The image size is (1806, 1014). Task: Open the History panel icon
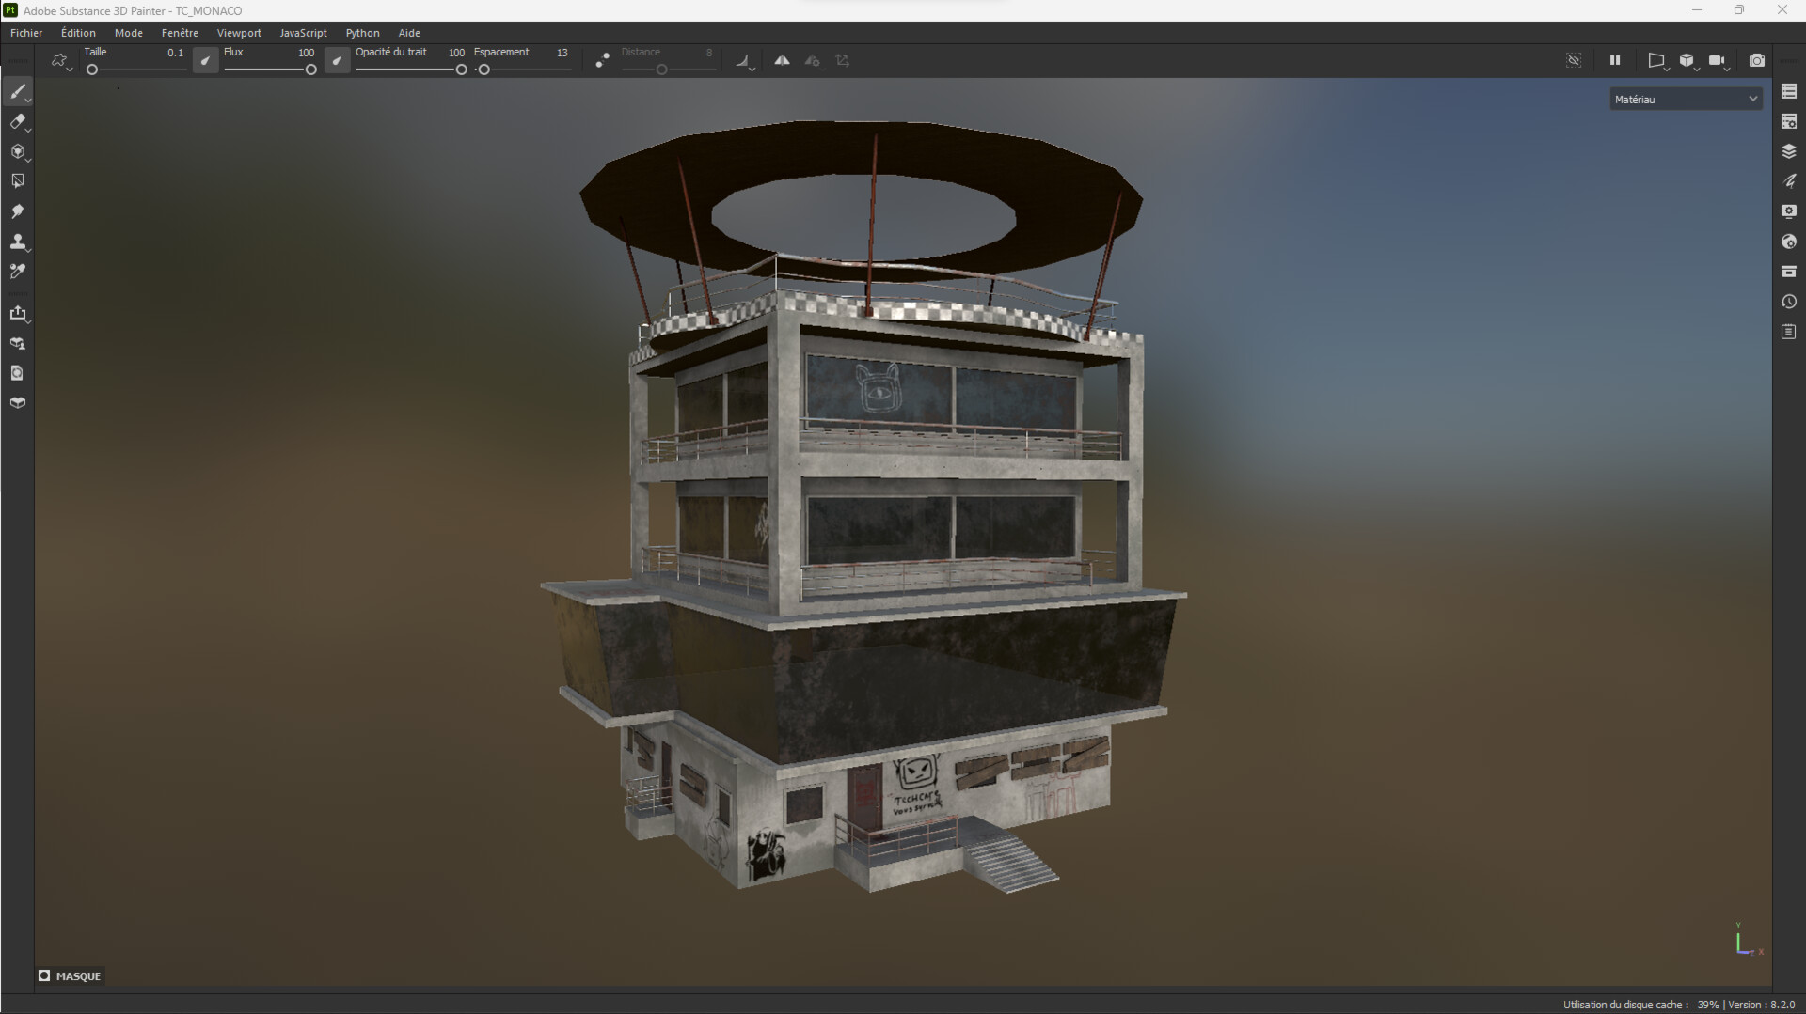(x=1790, y=302)
